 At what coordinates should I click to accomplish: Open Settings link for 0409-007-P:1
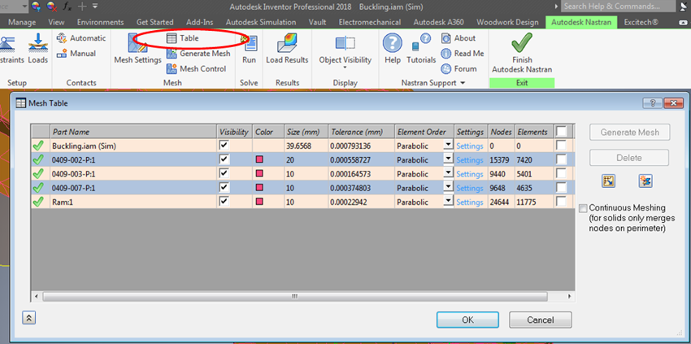pyautogui.click(x=470, y=189)
